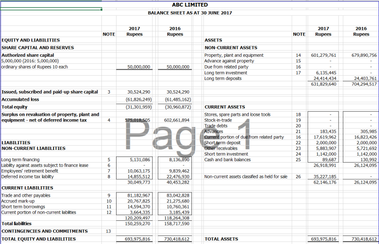Image resolution: width=379 pixels, height=244 pixels.
Task: Click the value 21,275,680
Action: click(x=178, y=201)
